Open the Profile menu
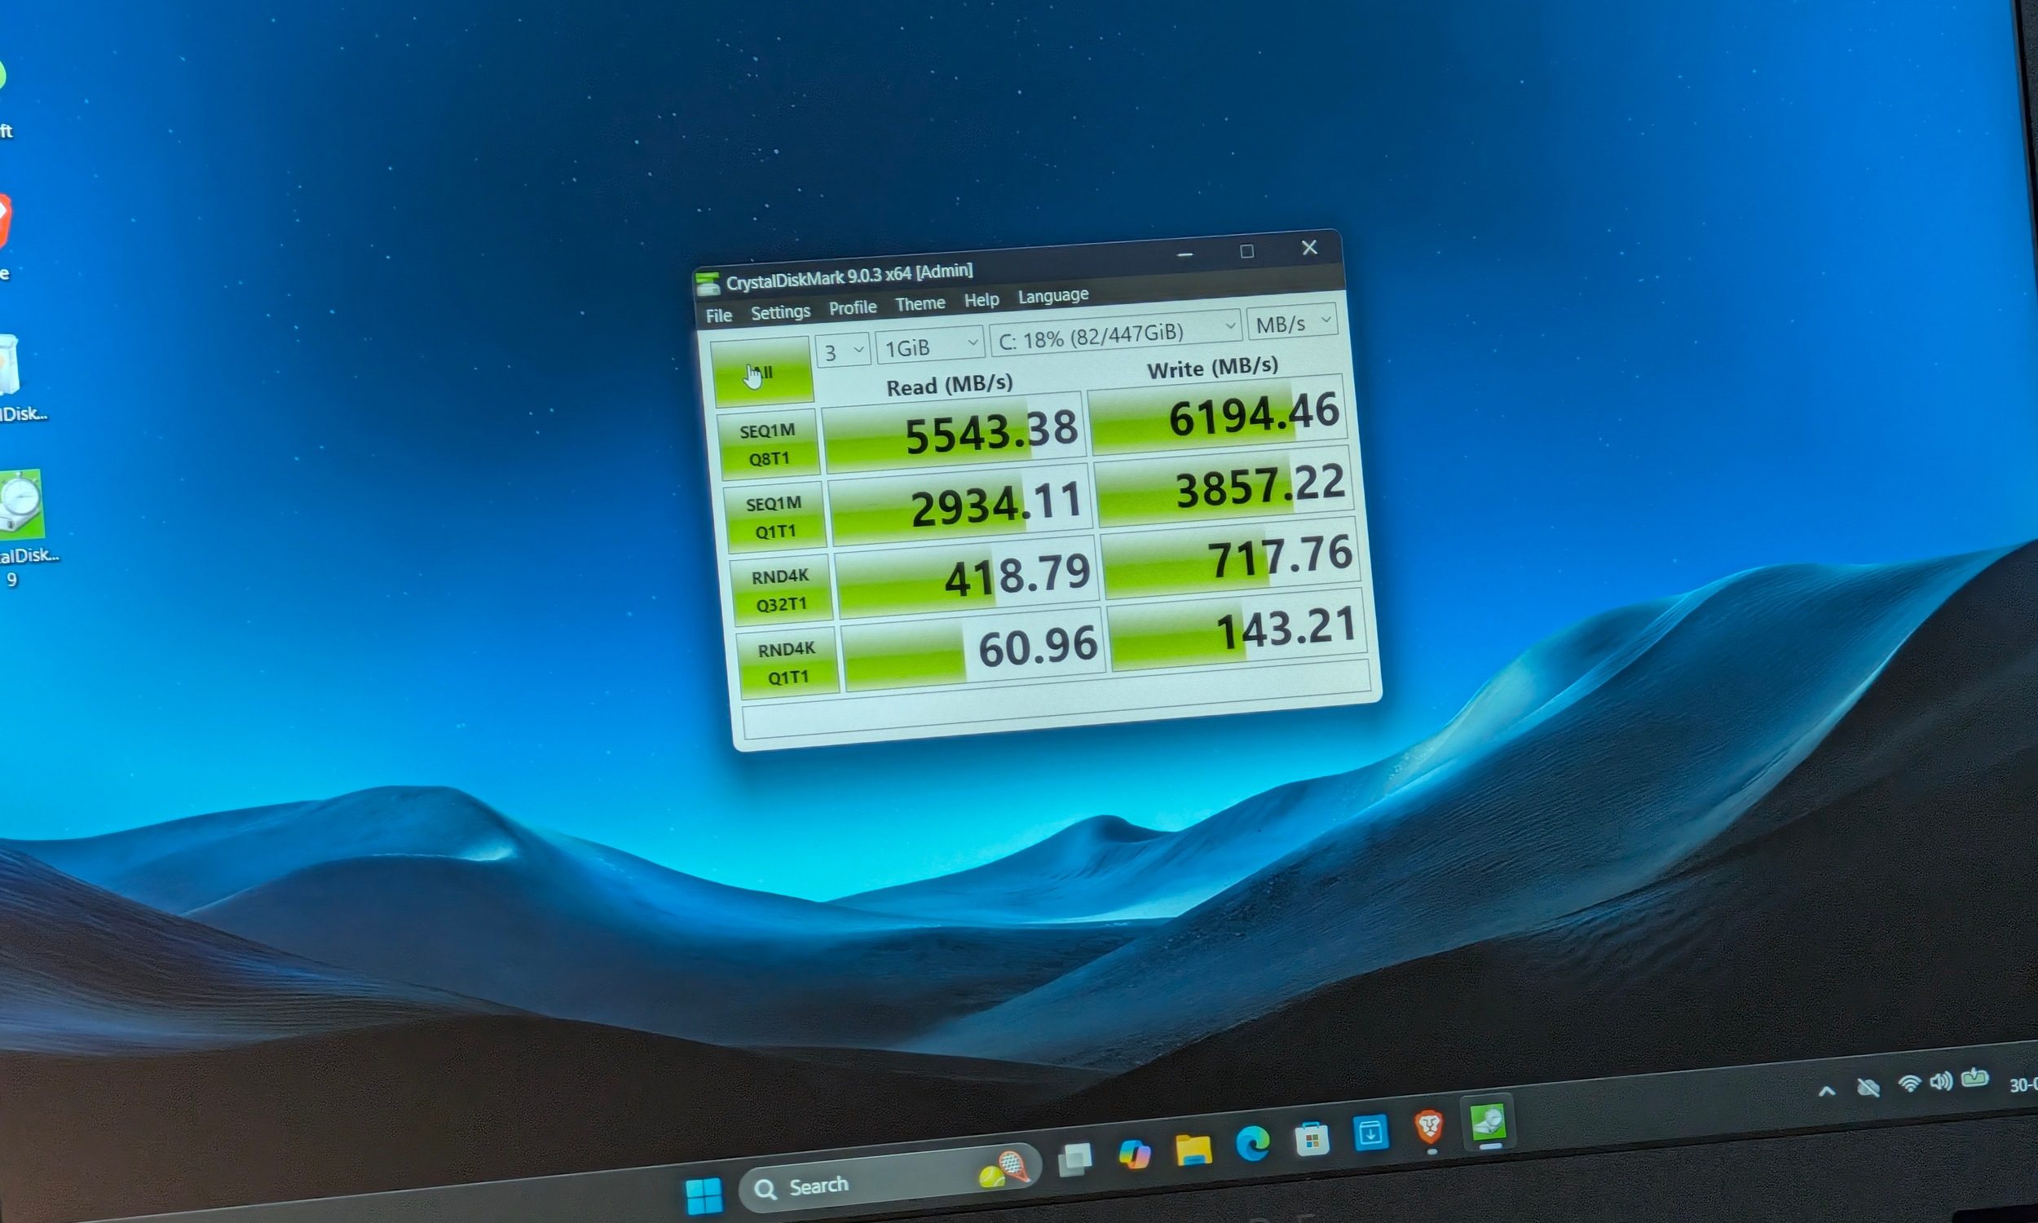 tap(853, 307)
